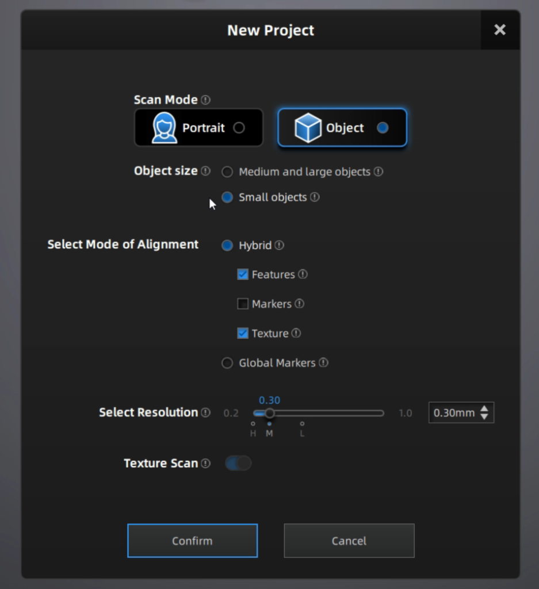Click the info icon next to Object size
The image size is (539, 589).
[206, 171]
